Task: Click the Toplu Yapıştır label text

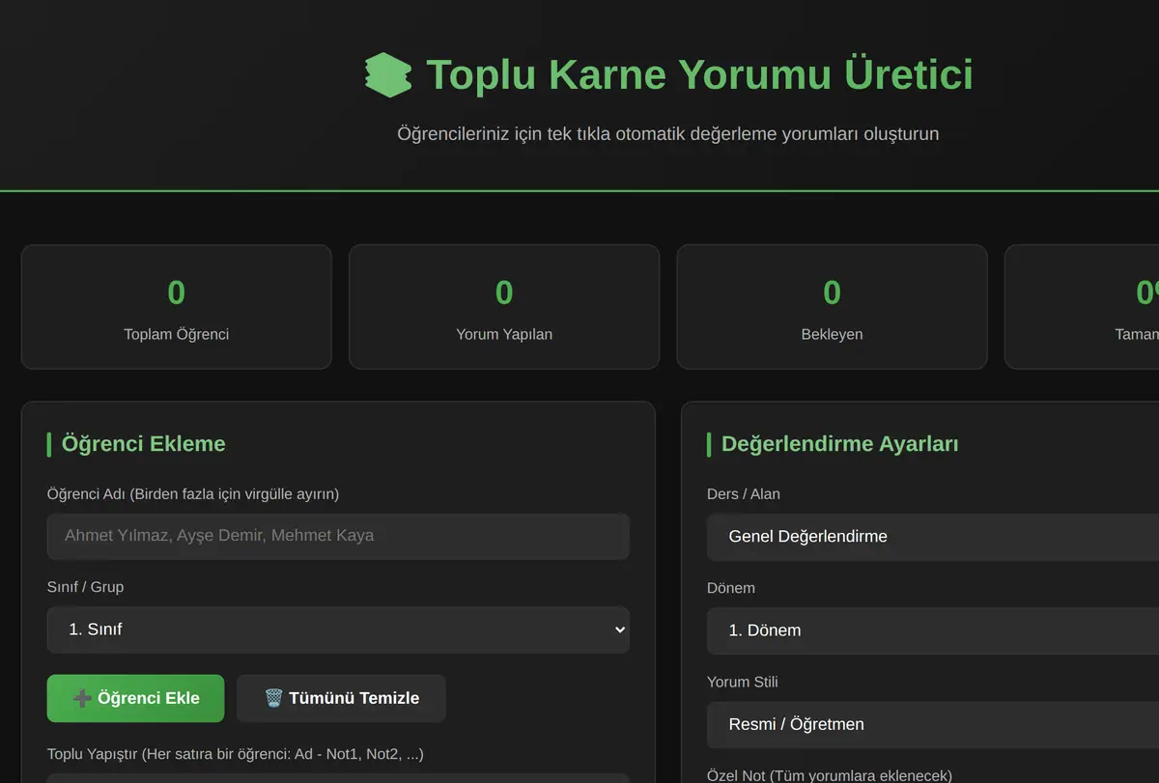Action: (235, 754)
